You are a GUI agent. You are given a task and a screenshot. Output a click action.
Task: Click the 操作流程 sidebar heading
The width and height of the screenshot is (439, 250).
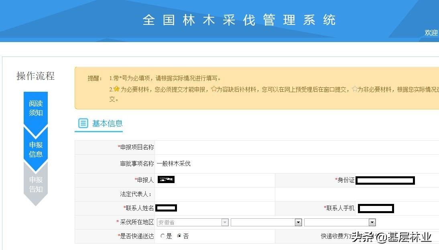(35, 76)
